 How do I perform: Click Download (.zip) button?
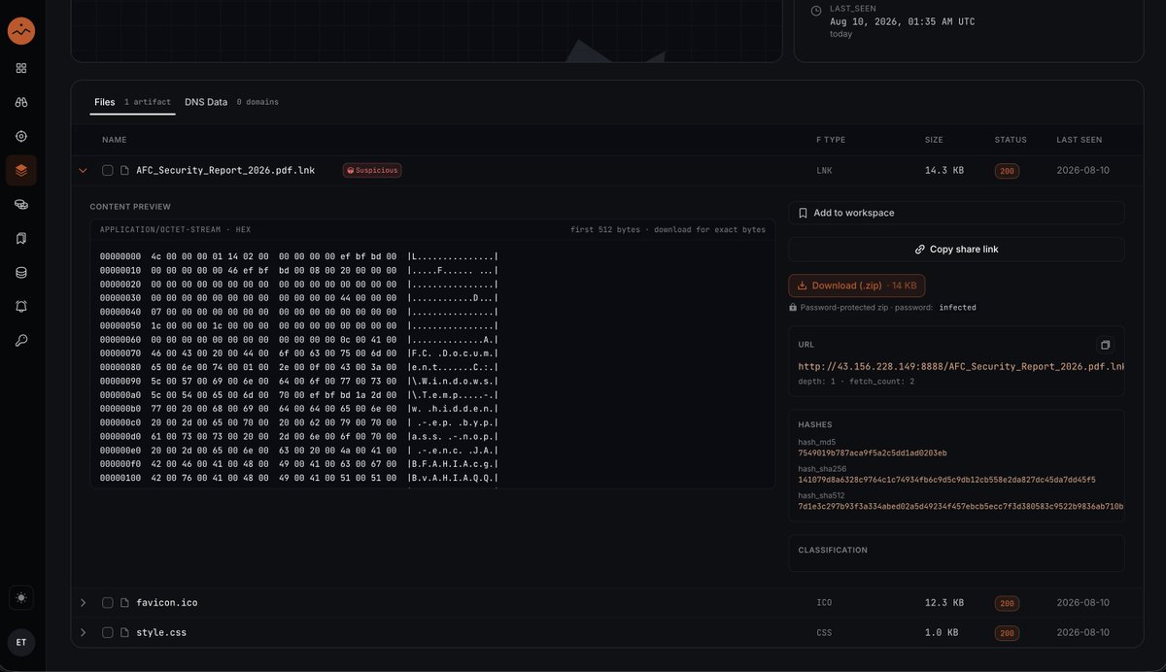pos(856,286)
